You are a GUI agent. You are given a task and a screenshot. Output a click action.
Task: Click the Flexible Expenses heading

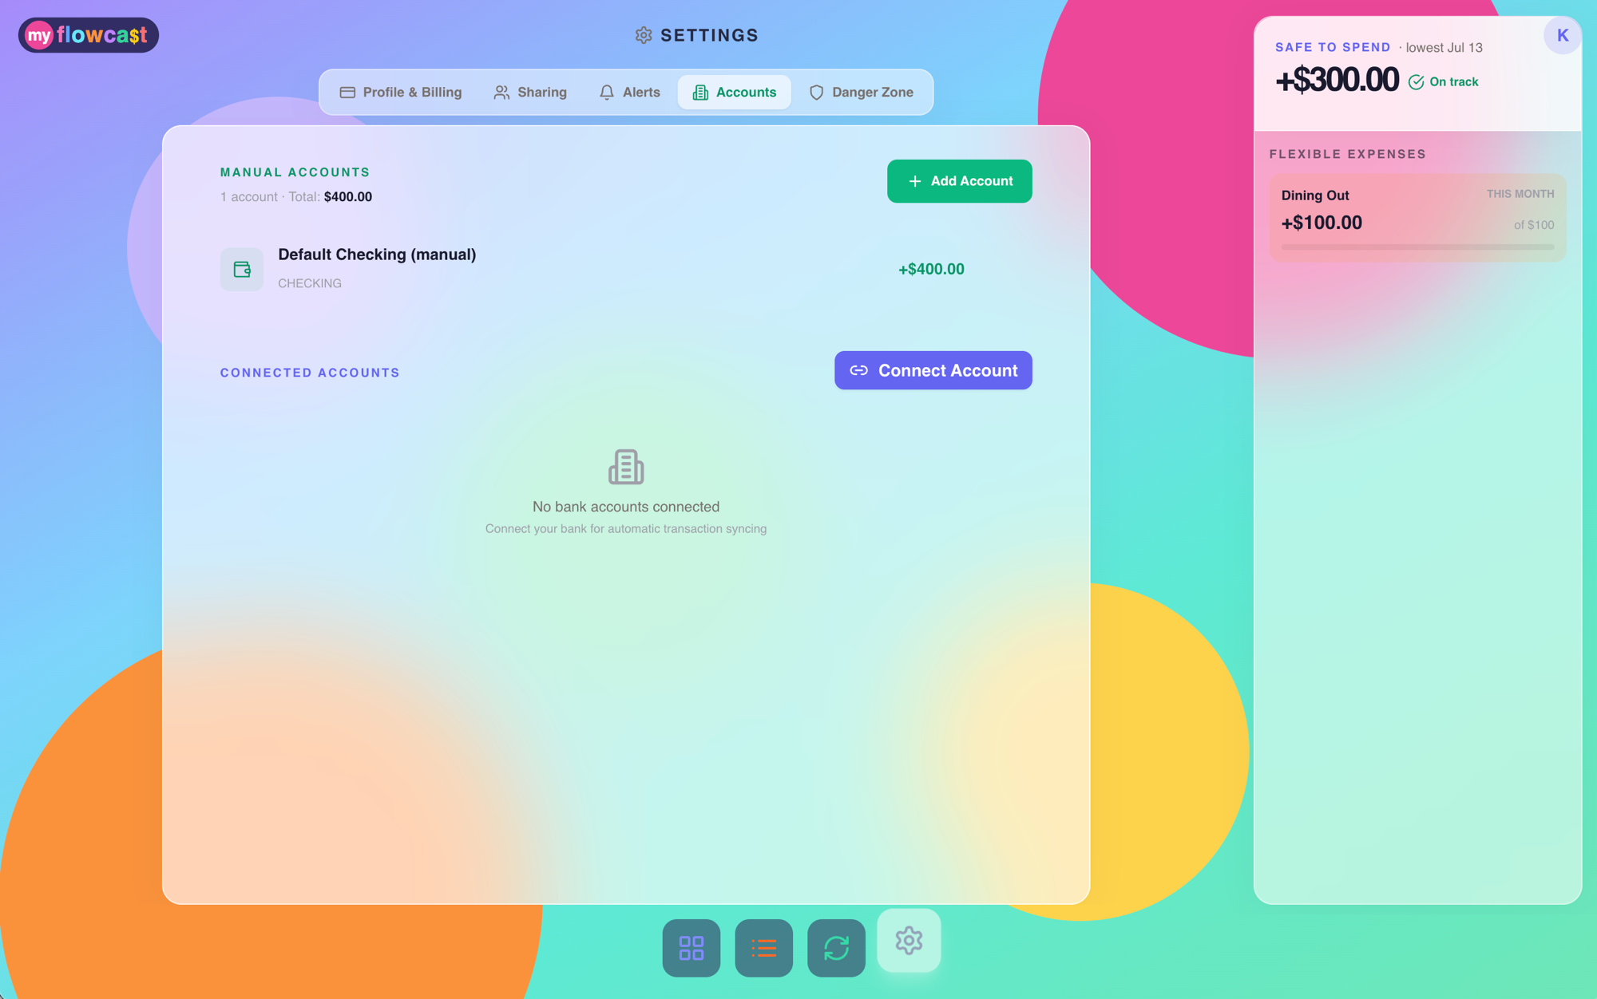(1347, 154)
